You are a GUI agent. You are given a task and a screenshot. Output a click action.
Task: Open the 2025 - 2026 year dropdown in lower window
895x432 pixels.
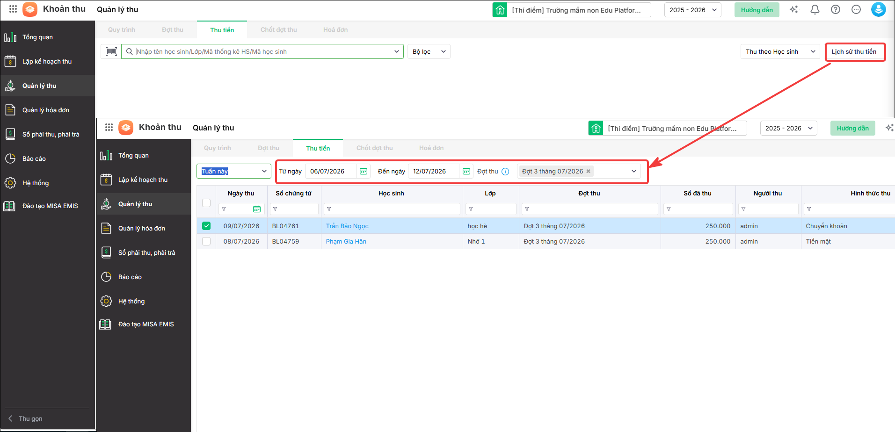click(x=788, y=128)
